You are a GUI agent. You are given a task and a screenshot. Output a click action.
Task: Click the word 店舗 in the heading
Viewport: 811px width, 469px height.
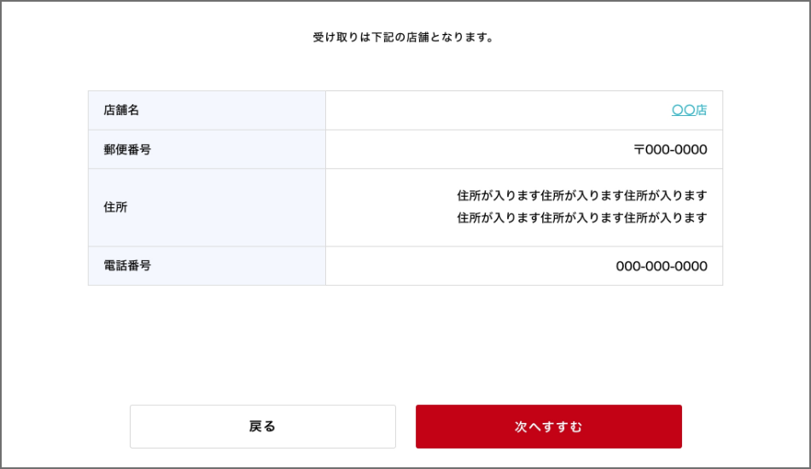pyautogui.click(x=429, y=38)
